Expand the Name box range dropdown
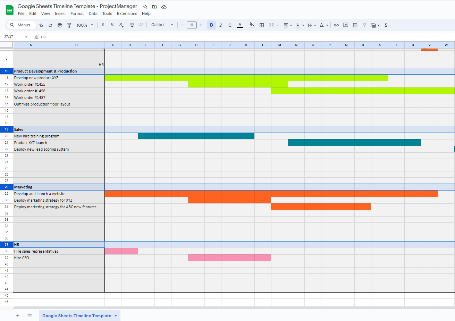Viewport: 455px width, 321px height. pos(26,37)
